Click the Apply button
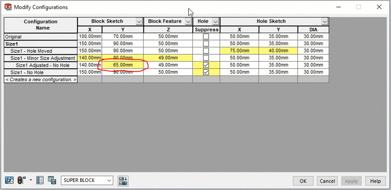The height and width of the screenshot is (190, 391). click(x=351, y=181)
